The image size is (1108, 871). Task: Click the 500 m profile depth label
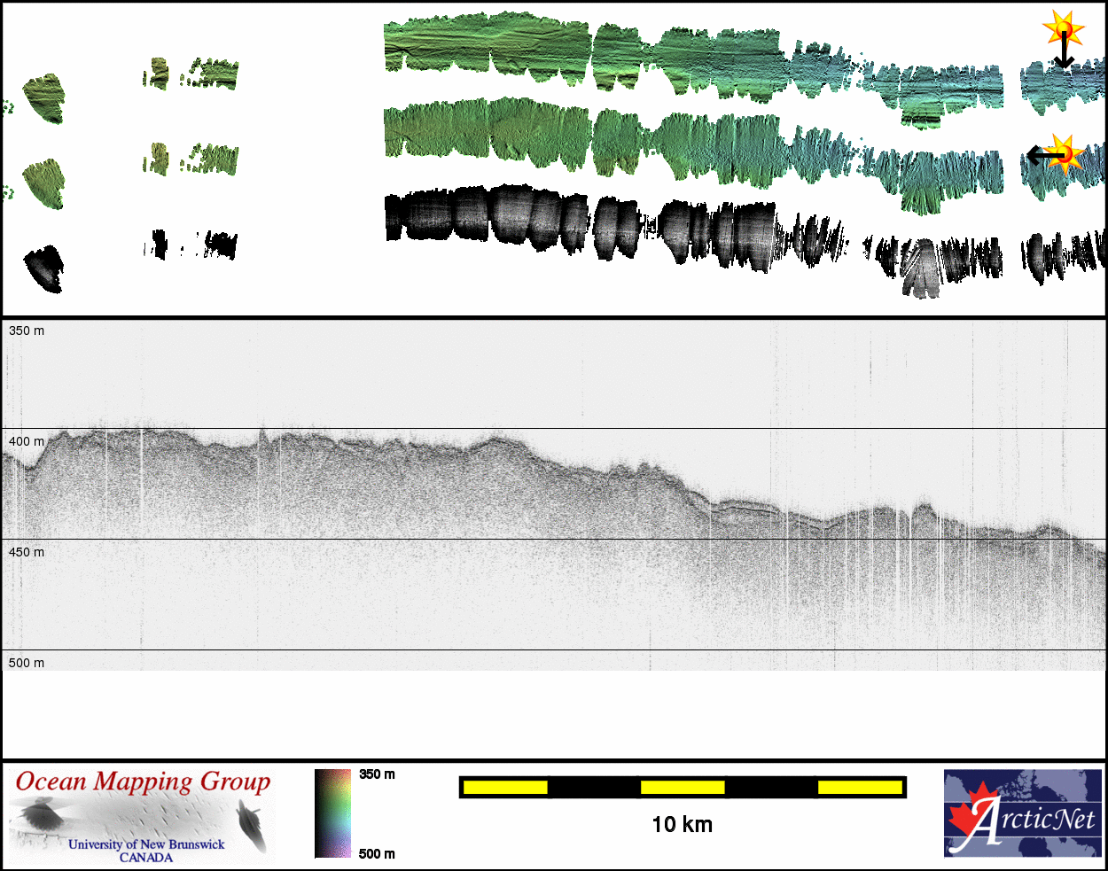[27, 663]
